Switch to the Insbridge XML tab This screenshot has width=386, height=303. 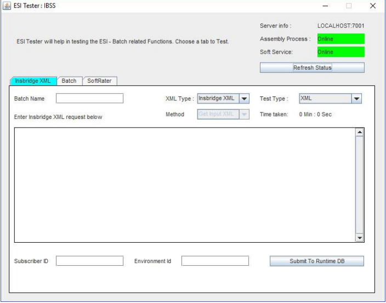[33, 81]
